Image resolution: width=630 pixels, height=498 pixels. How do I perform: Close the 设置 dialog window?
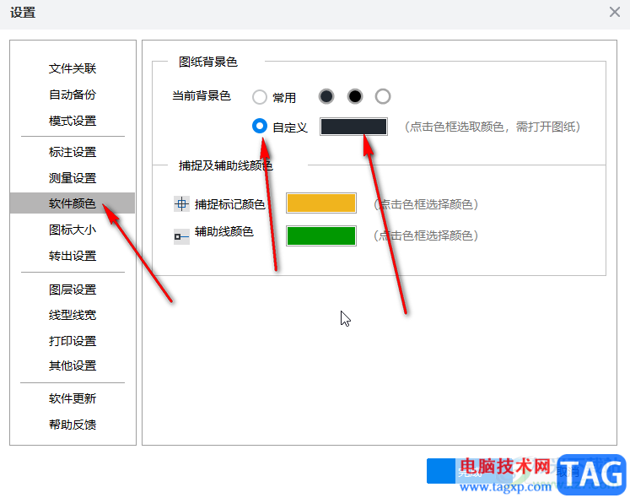pyautogui.click(x=614, y=12)
